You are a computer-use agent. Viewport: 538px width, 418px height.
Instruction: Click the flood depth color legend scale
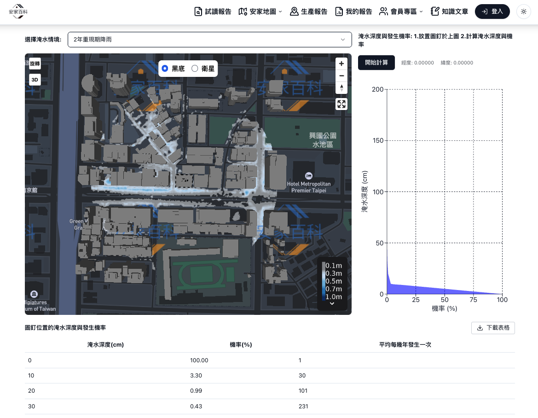coord(324,281)
